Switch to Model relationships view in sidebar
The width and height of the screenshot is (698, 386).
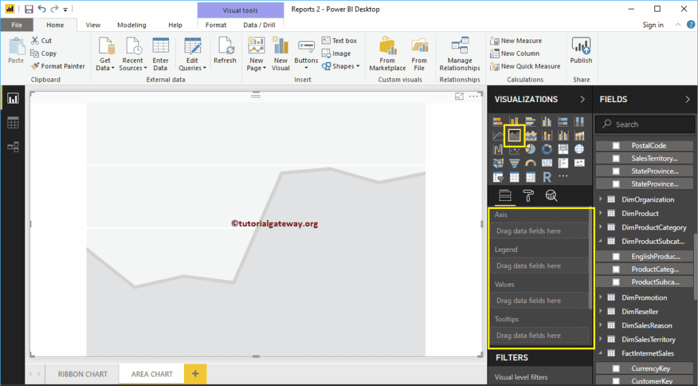click(x=12, y=147)
